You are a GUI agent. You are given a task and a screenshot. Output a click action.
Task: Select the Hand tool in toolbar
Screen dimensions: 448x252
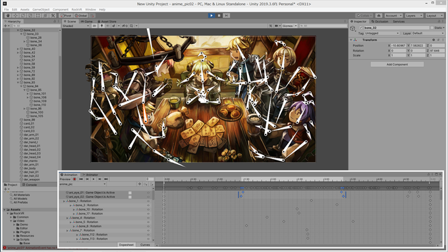(8, 15)
